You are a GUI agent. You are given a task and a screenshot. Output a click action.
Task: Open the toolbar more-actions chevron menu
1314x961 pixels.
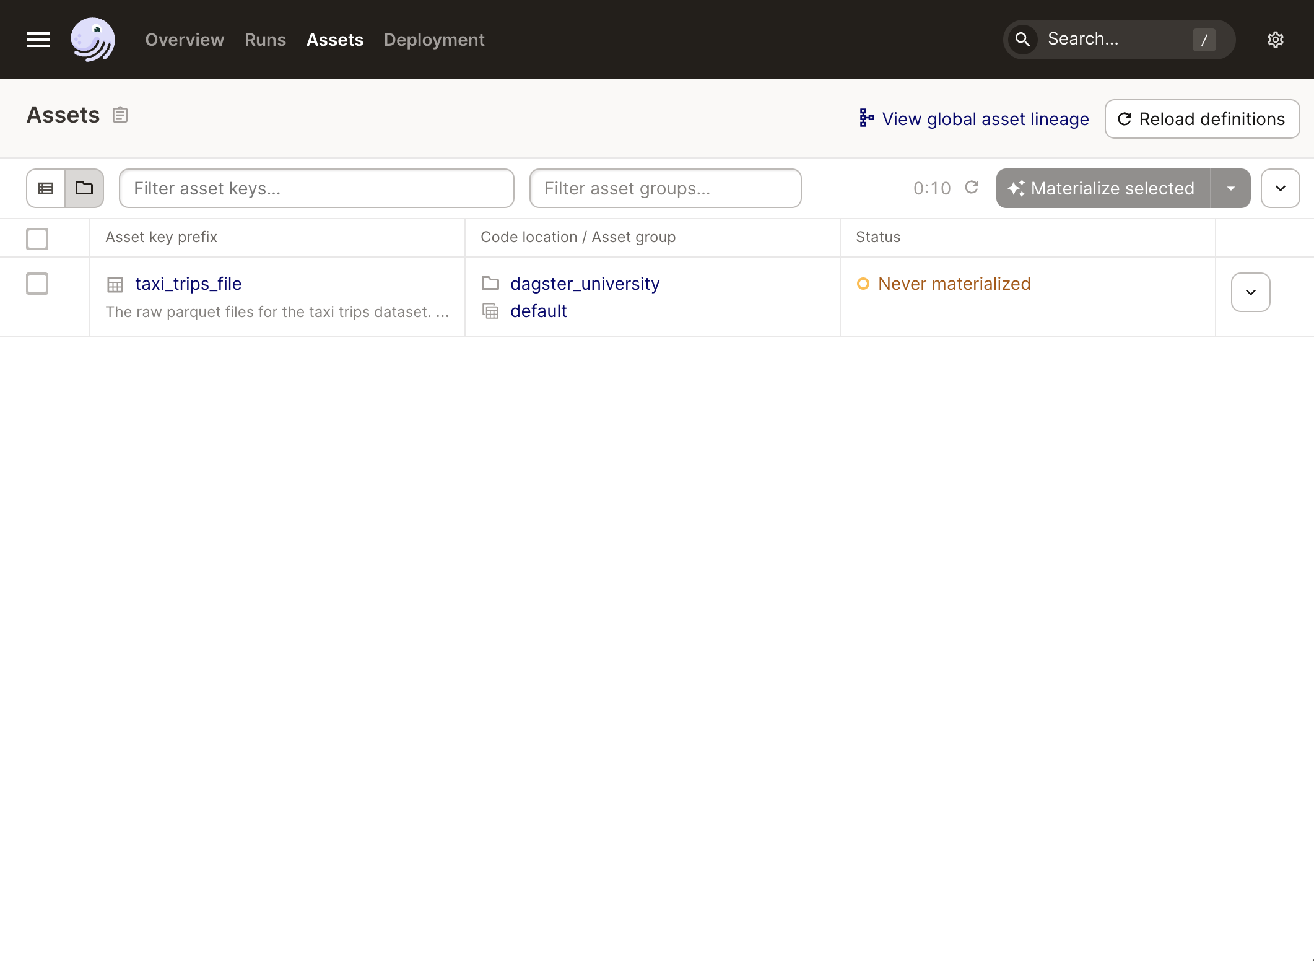[1280, 188]
